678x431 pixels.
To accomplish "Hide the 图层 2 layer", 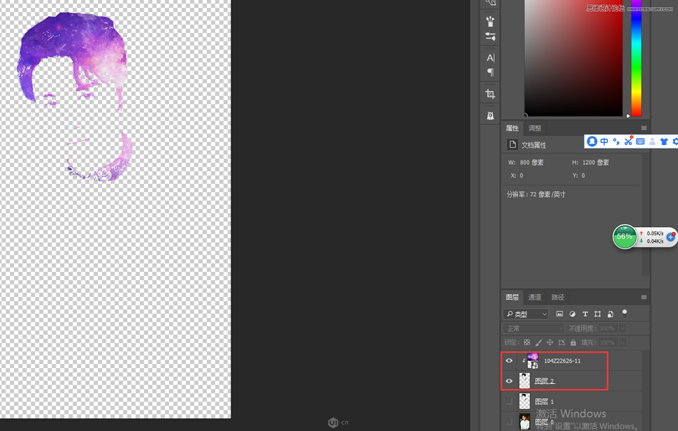I will point(509,381).
